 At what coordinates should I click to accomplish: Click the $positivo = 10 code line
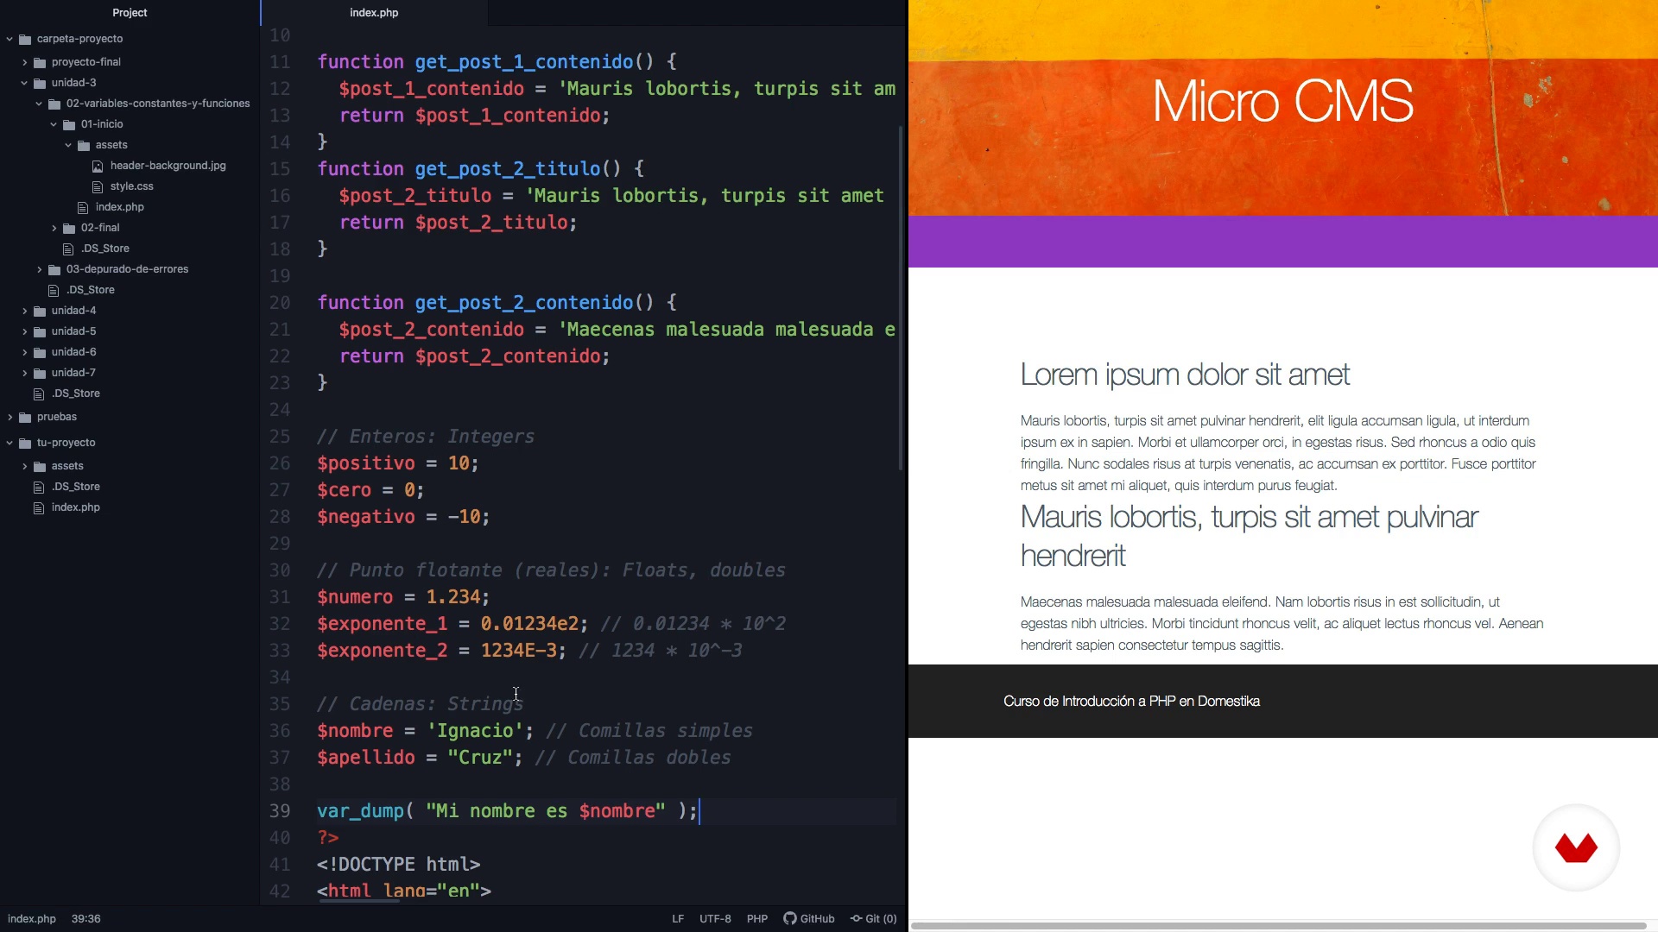397,463
